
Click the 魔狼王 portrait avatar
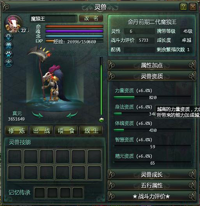click(13, 24)
